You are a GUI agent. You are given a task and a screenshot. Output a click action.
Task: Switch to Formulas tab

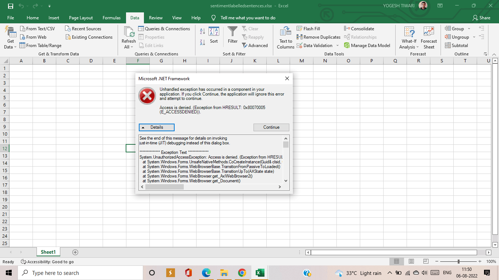tap(111, 17)
